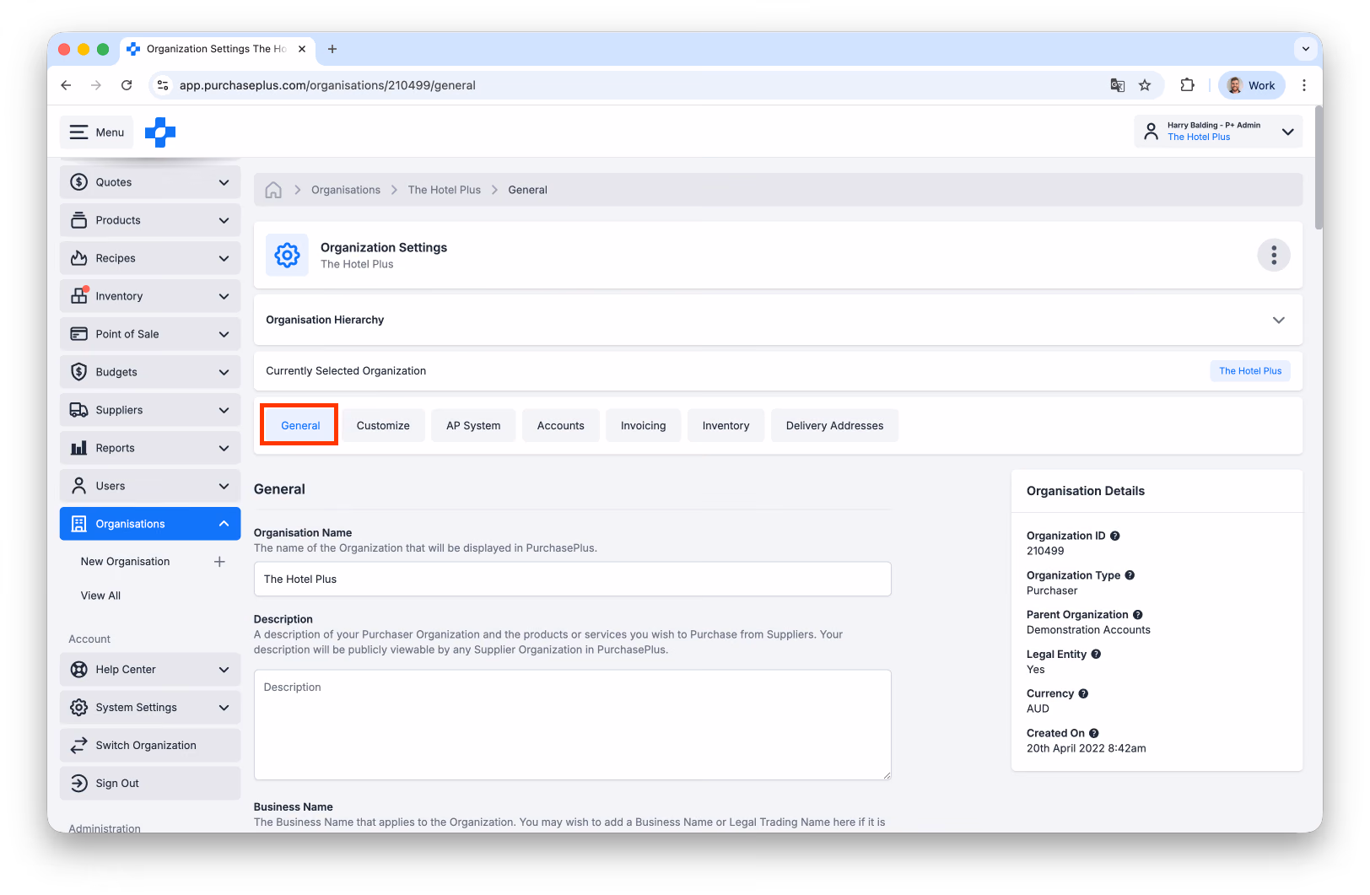Expand the Recipes menu chevron
The image size is (1370, 895).
click(x=224, y=258)
